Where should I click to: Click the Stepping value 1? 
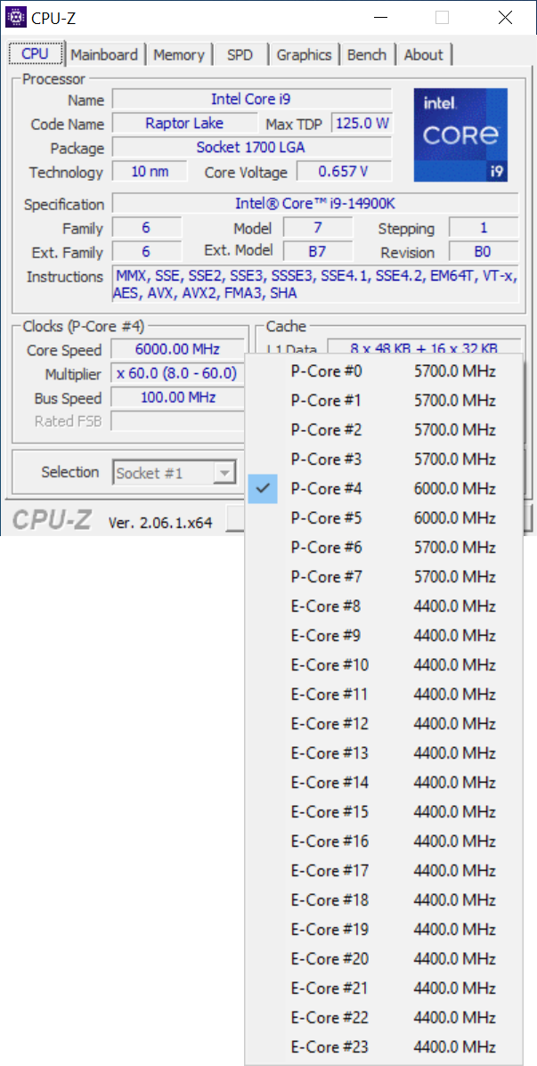(x=484, y=227)
